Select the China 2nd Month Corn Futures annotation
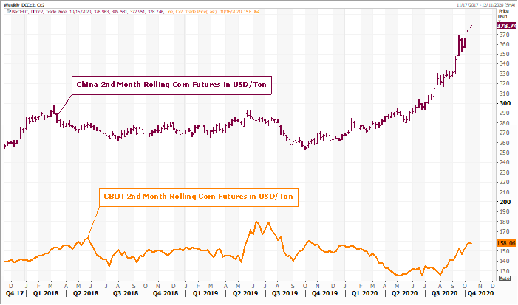Viewport: 518px width, 305px height. point(173,85)
